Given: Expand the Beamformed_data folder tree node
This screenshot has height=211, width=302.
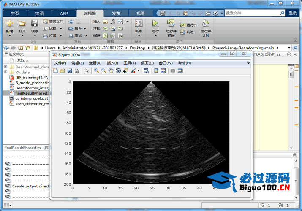Looking at the screenshot, I should coord(5,67).
